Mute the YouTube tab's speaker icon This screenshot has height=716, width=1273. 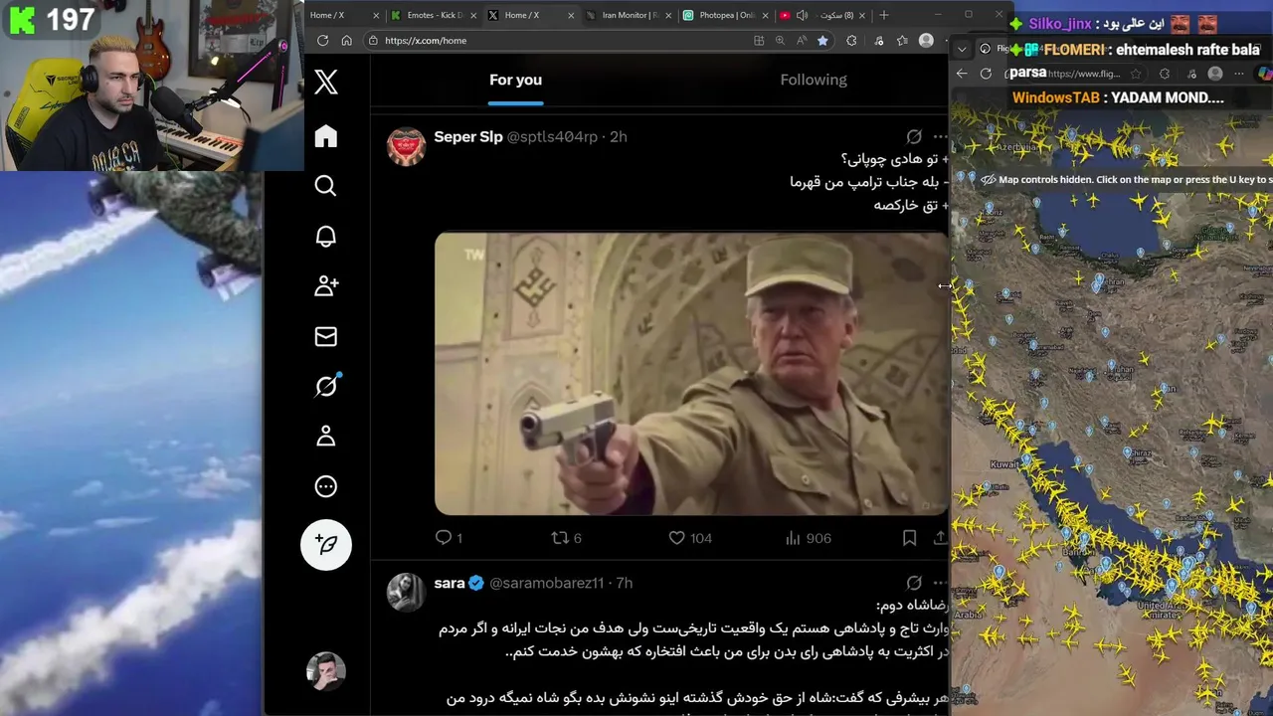click(x=802, y=15)
